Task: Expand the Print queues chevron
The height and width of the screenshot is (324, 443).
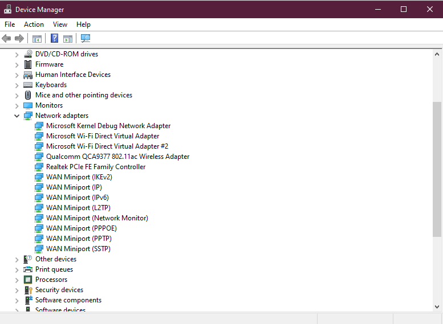Action: coord(17,270)
